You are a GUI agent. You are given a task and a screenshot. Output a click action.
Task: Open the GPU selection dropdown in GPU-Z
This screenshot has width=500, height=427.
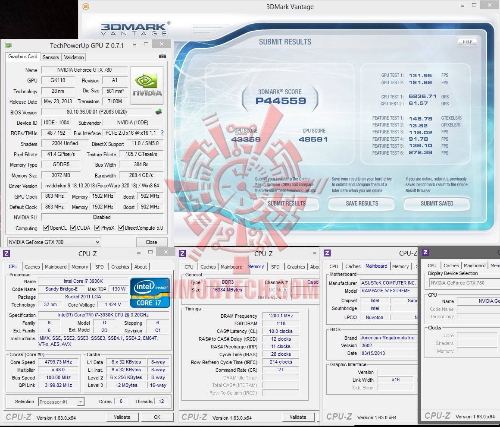pos(54,242)
